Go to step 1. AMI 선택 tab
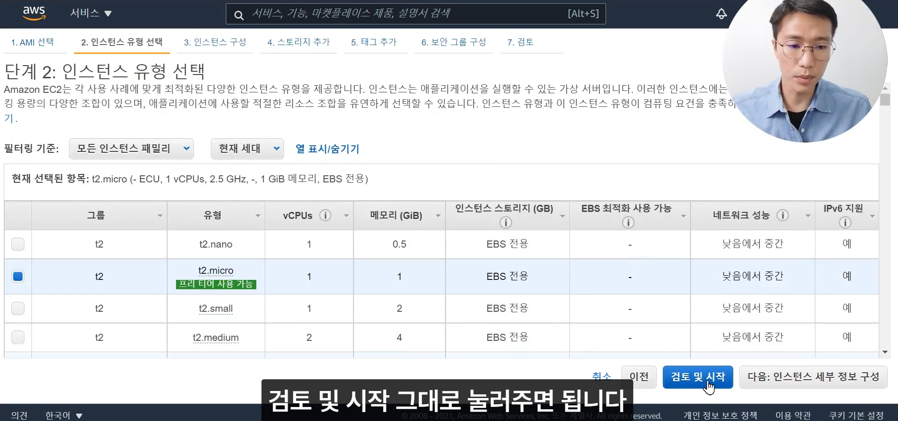Image resolution: width=898 pixels, height=421 pixels. (32, 42)
